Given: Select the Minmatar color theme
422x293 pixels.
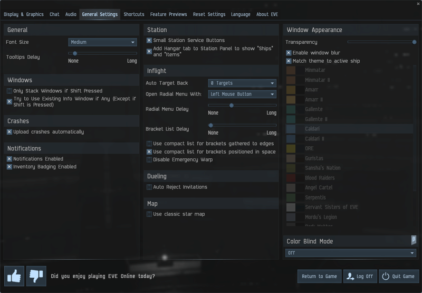Looking at the screenshot, I should [349, 70].
